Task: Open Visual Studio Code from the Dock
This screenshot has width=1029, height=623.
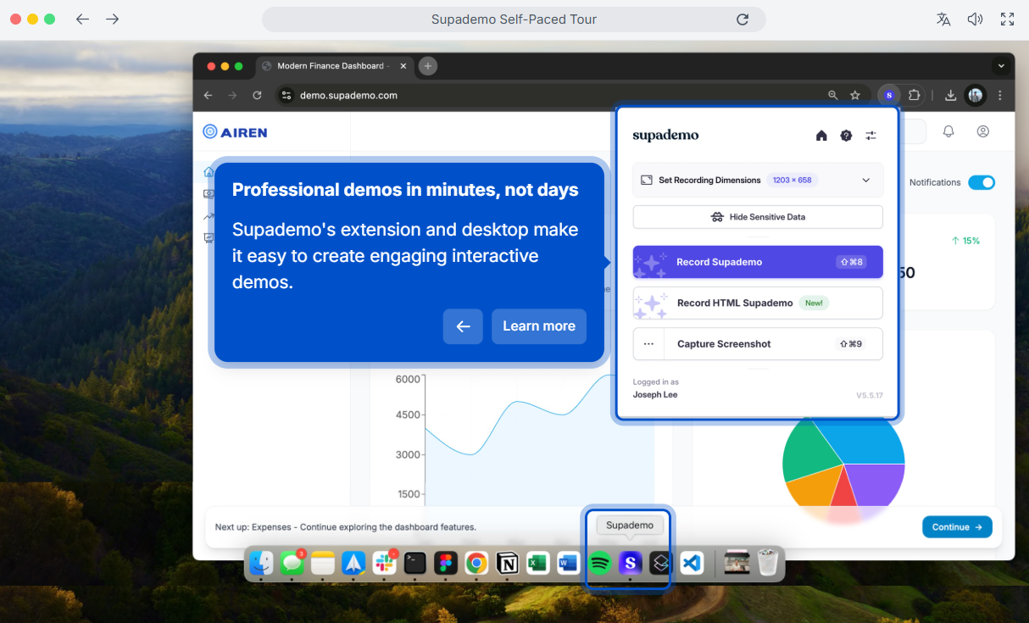Action: click(692, 563)
